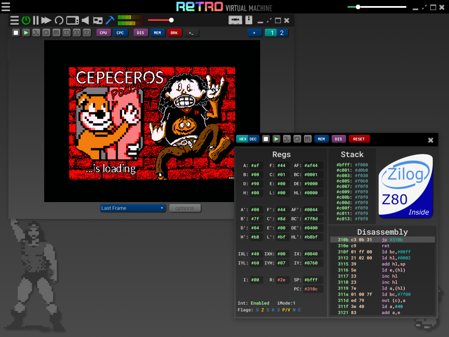The image size is (449, 337).
Task: Open the Last Frame dropdown
Action: coord(133,208)
